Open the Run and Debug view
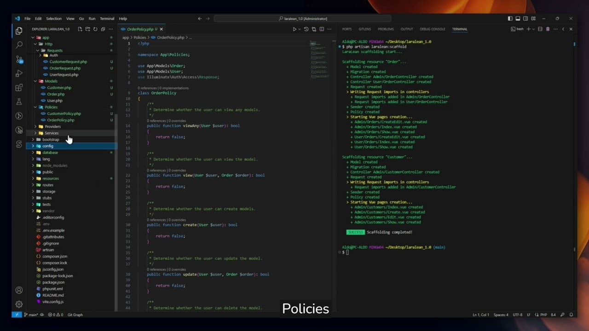589x331 pixels. pyautogui.click(x=19, y=74)
